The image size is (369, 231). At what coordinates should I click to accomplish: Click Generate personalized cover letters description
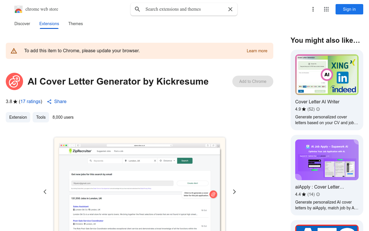[x=327, y=120]
